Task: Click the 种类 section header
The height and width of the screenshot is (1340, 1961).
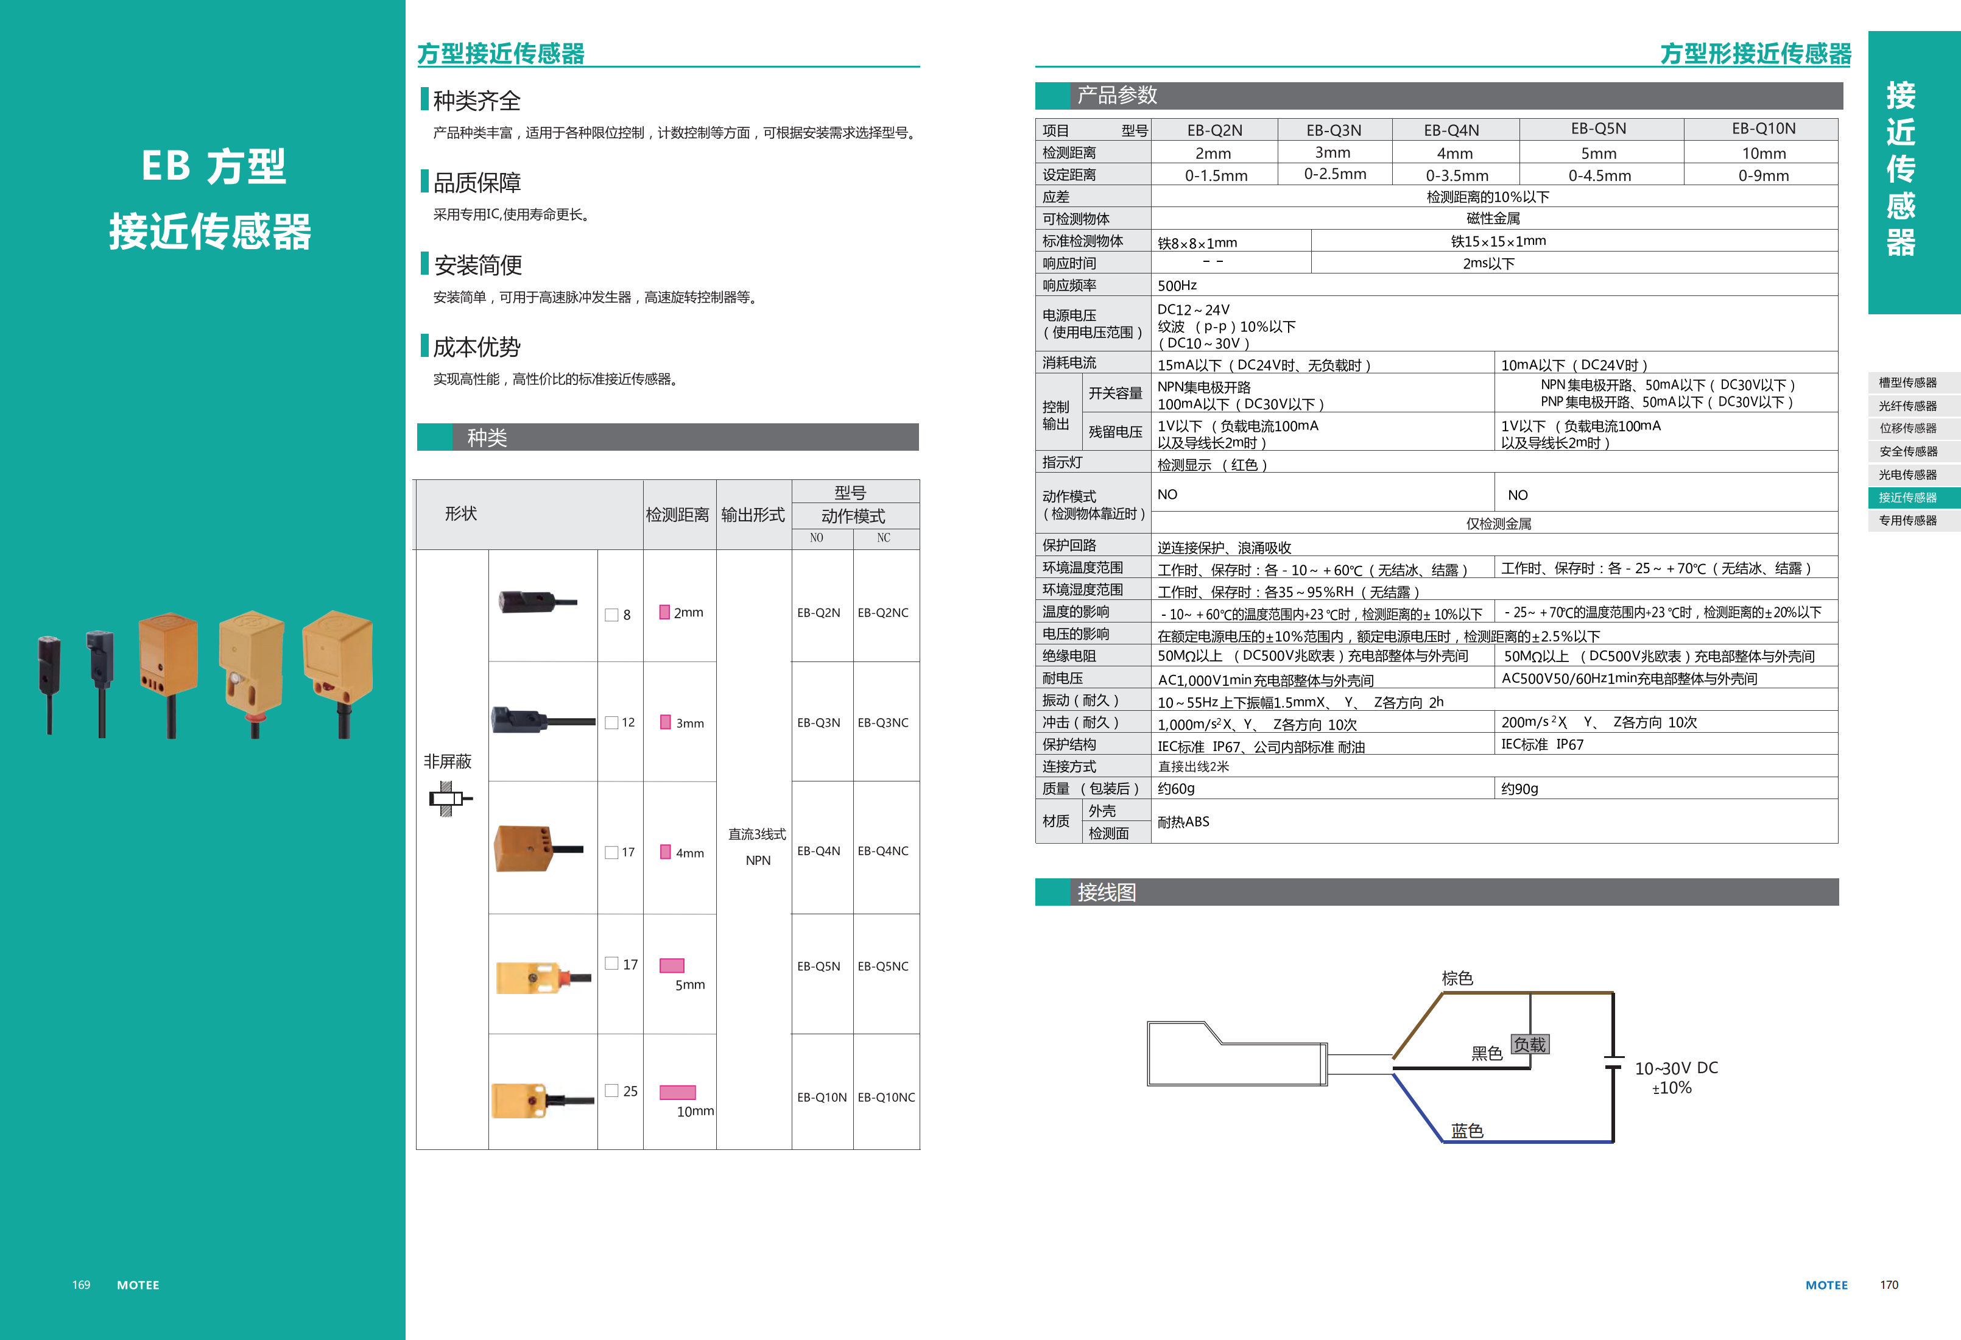Action: pos(667,437)
